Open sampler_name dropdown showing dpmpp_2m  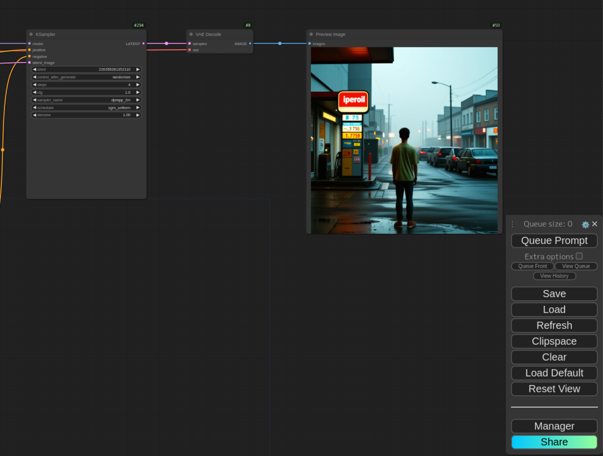86,100
